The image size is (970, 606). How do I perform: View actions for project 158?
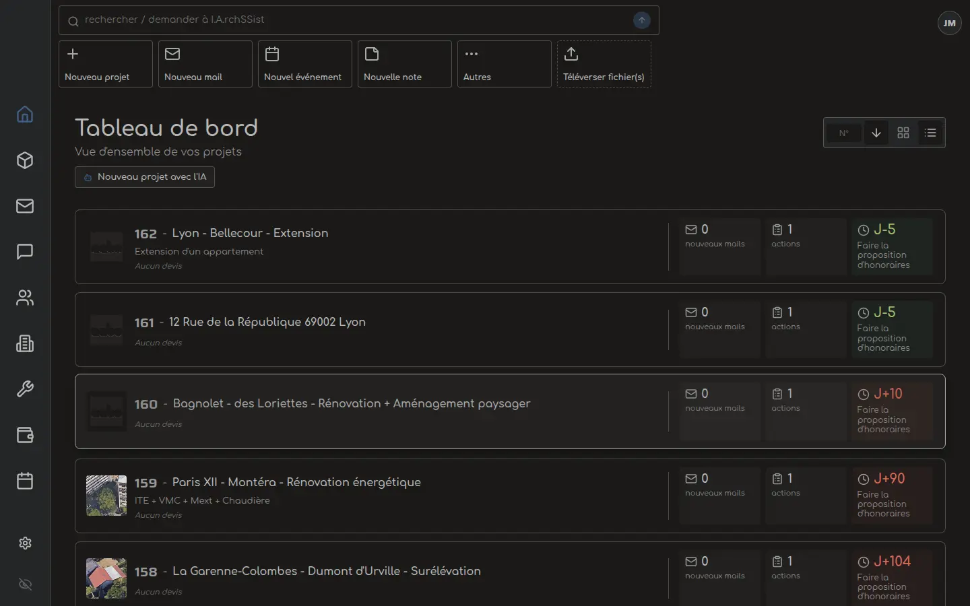coord(806,578)
